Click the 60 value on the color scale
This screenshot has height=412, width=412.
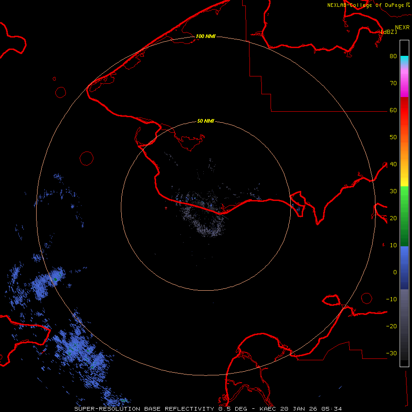pos(393,110)
